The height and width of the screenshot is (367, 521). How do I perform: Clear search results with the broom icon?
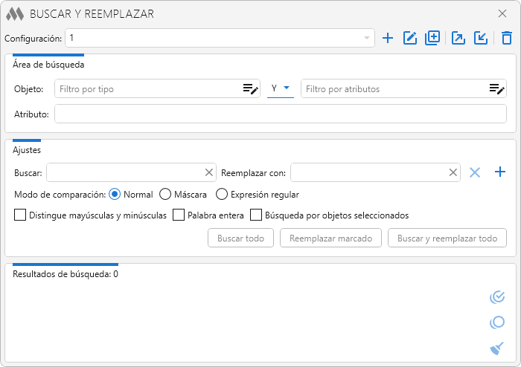point(497,348)
